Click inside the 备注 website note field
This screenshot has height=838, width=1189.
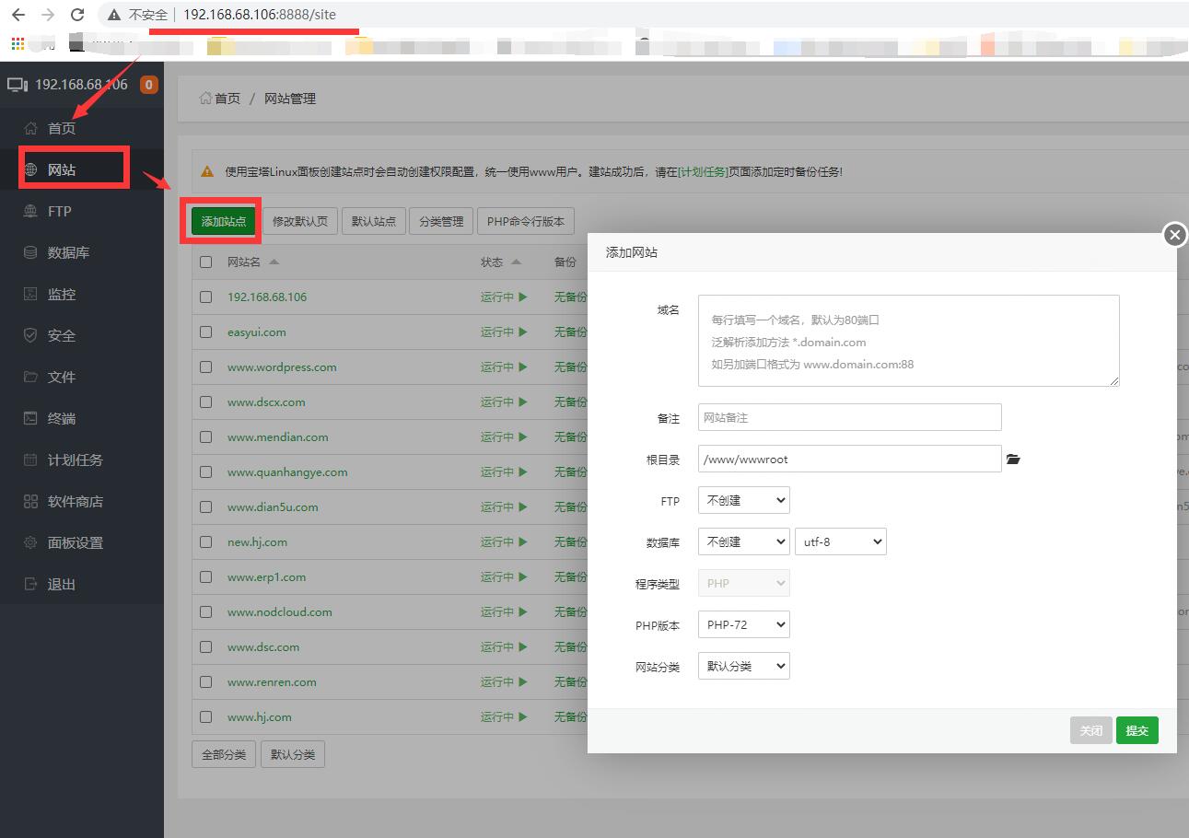coord(849,416)
